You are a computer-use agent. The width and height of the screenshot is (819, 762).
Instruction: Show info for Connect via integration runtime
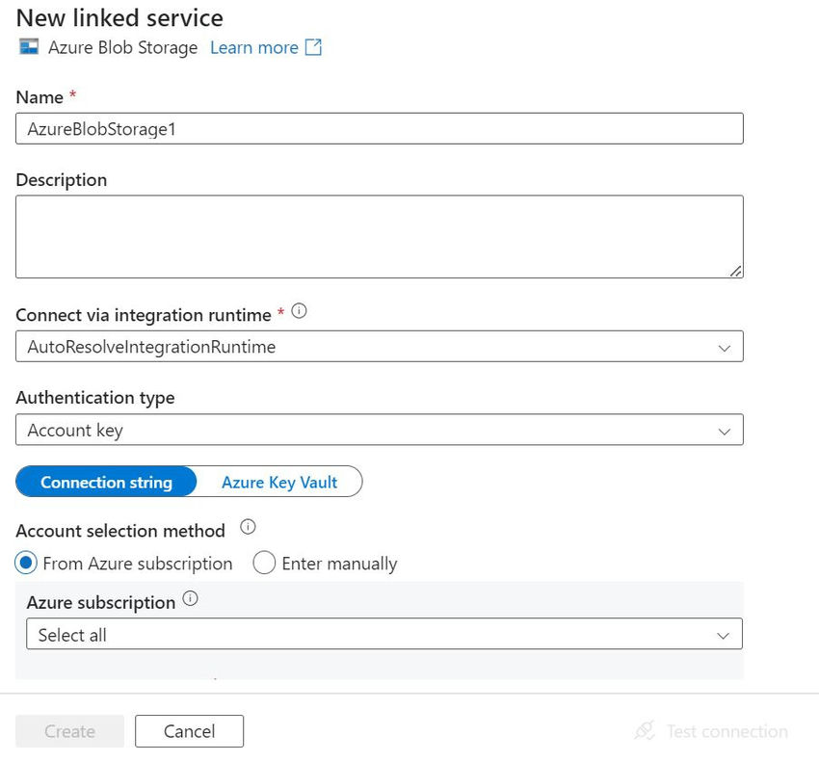click(x=299, y=311)
